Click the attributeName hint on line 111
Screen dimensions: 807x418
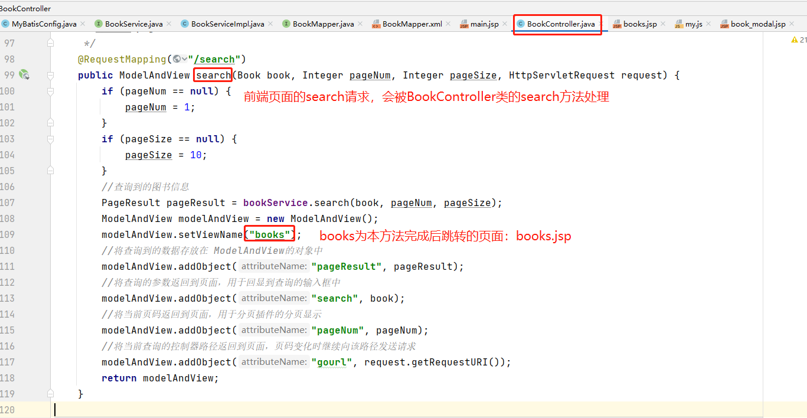click(x=274, y=266)
